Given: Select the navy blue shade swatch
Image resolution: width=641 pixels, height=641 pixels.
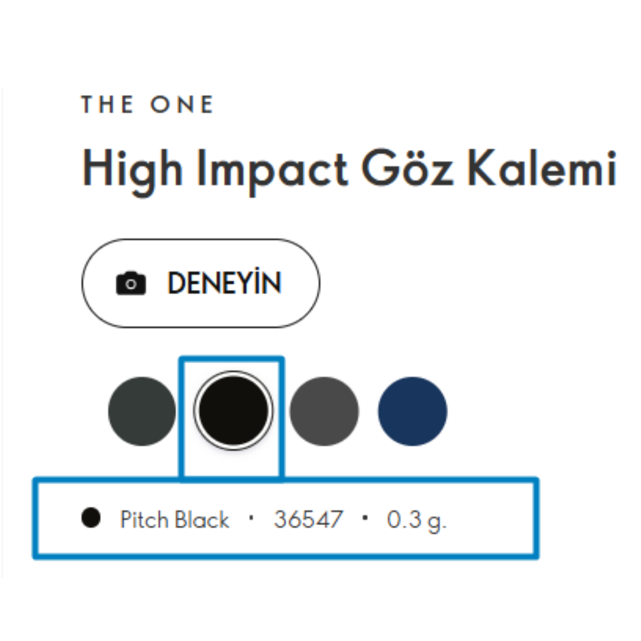Looking at the screenshot, I should [x=412, y=411].
